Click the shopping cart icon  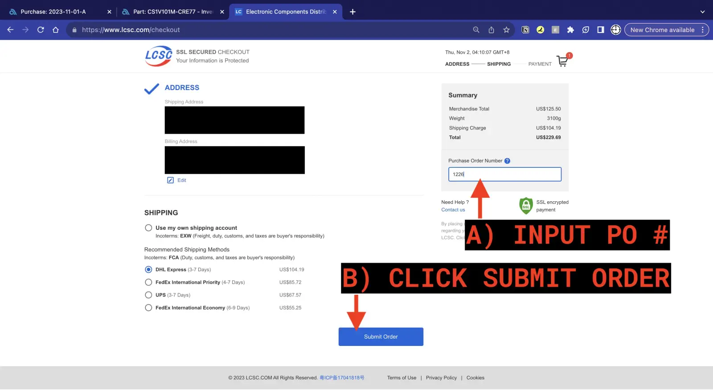coord(562,61)
